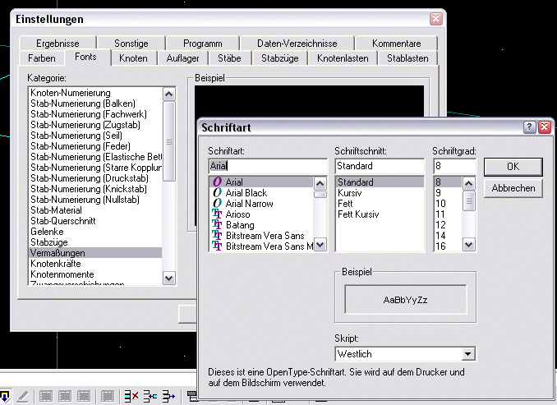The image size is (557, 405).
Task: Click down arrow of Kategorie list scrollbar
Action: (x=168, y=278)
